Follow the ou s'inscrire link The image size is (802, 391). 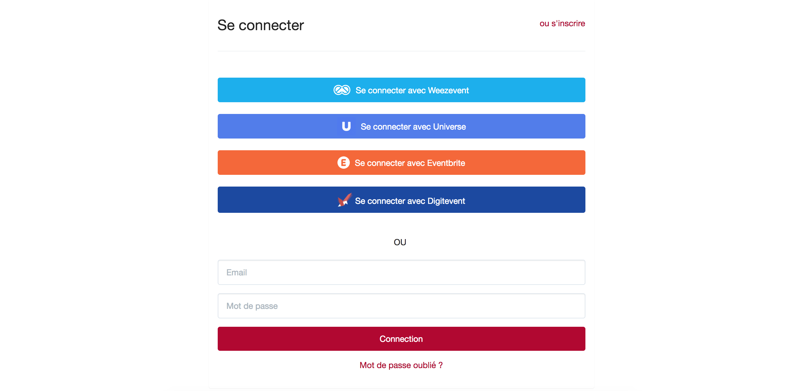(562, 24)
